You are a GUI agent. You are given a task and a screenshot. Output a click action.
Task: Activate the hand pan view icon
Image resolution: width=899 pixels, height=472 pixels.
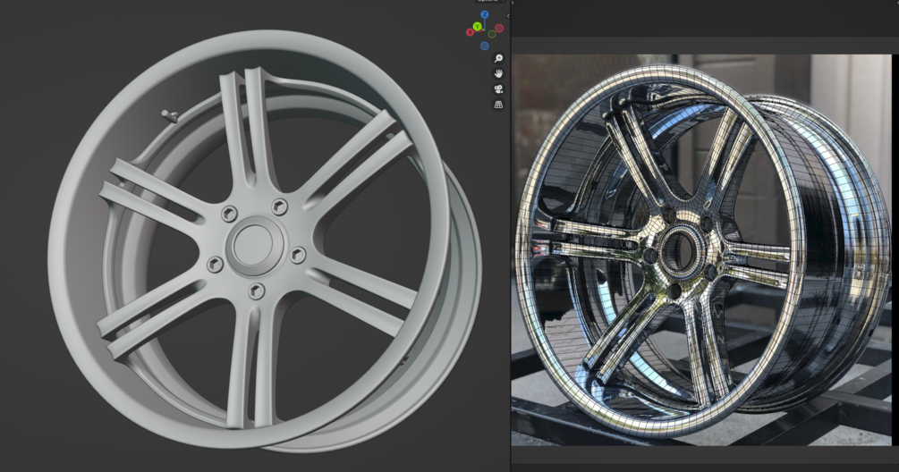[x=498, y=73]
